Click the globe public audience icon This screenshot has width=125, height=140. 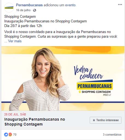point(34,10)
